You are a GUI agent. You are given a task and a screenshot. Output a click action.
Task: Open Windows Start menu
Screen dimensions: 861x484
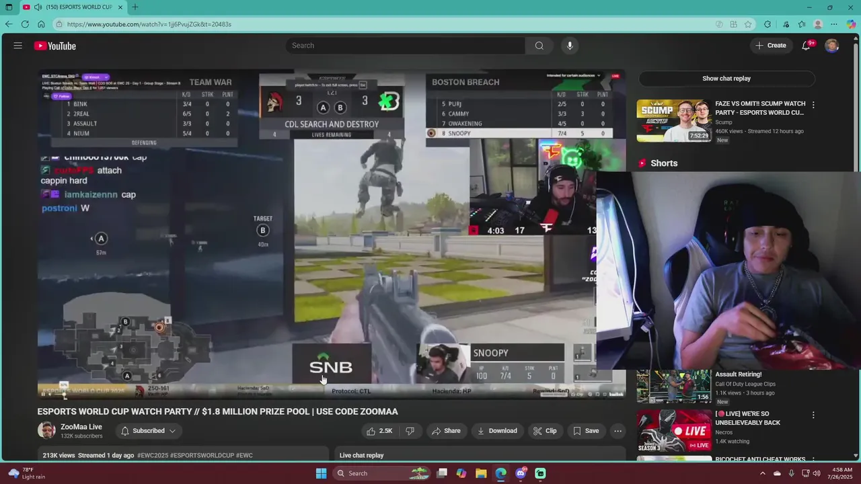(x=322, y=473)
